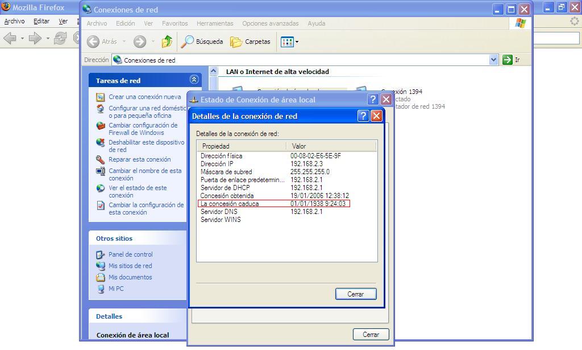Image resolution: width=582 pixels, height=350 pixels.
Task: Click help button in Detalles de la conexión title bar
Action: 363,116
